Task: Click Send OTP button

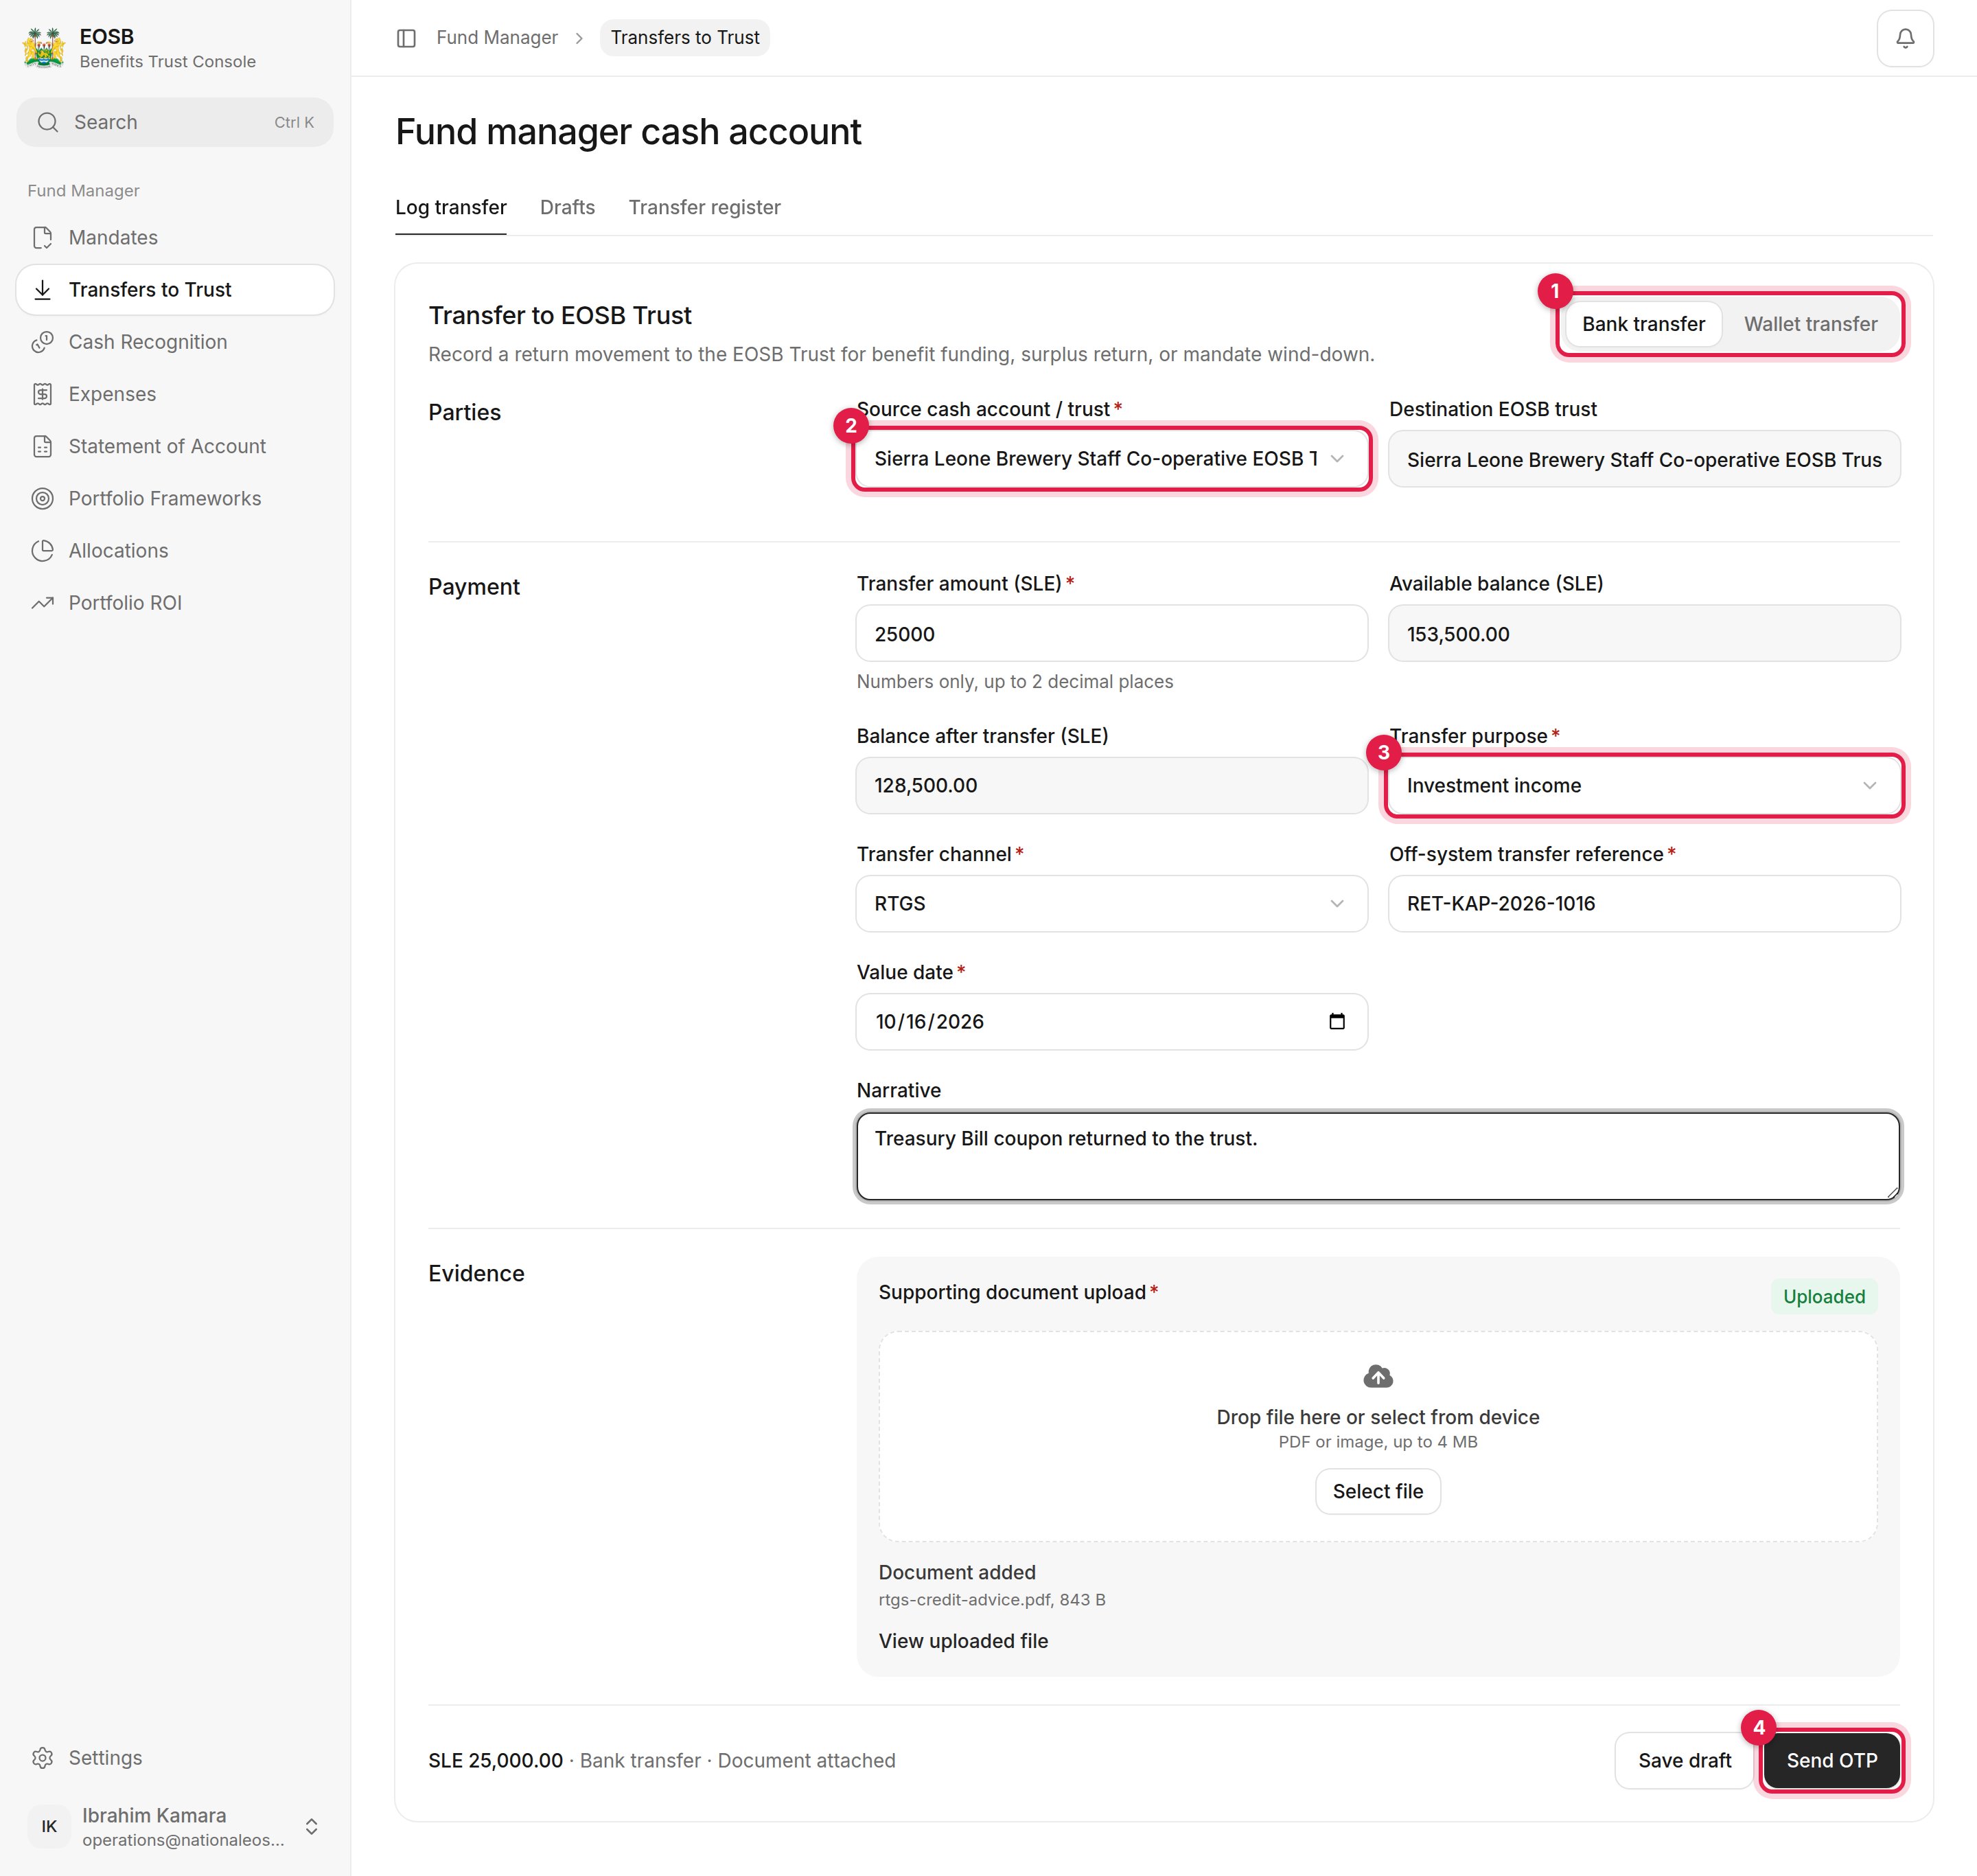Action: pyautogui.click(x=1831, y=1760)
